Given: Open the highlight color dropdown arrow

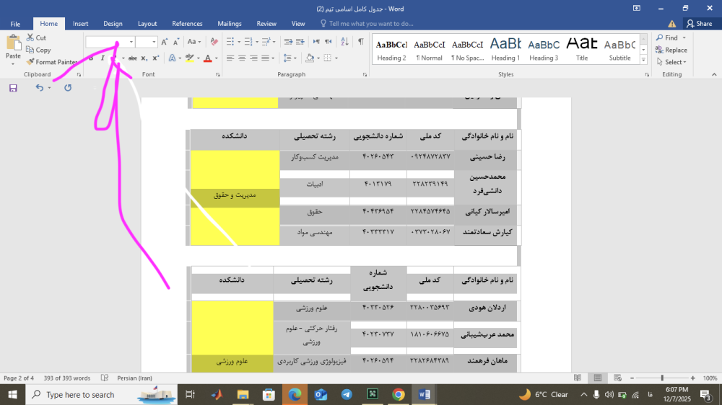Looking at the screenshot, I should coord(199,58).
